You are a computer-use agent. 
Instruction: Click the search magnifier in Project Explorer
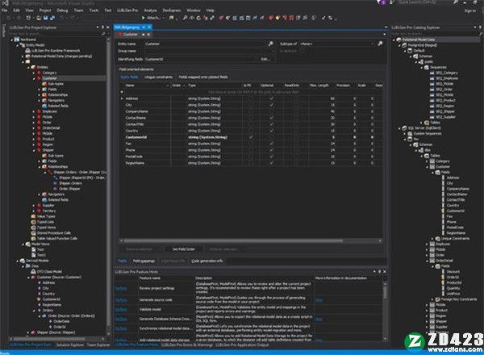103,34
